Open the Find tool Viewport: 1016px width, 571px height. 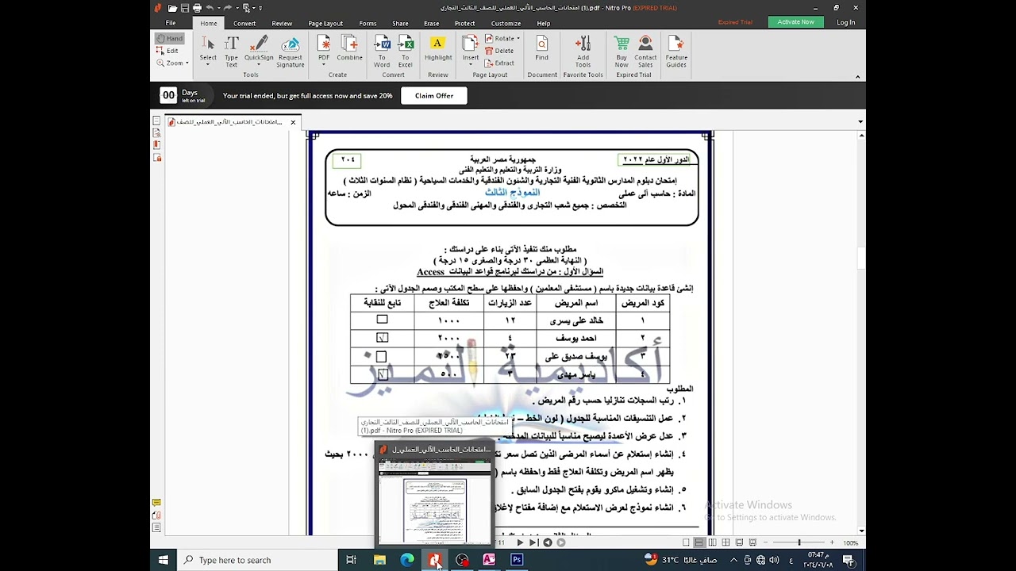(541, 48)
